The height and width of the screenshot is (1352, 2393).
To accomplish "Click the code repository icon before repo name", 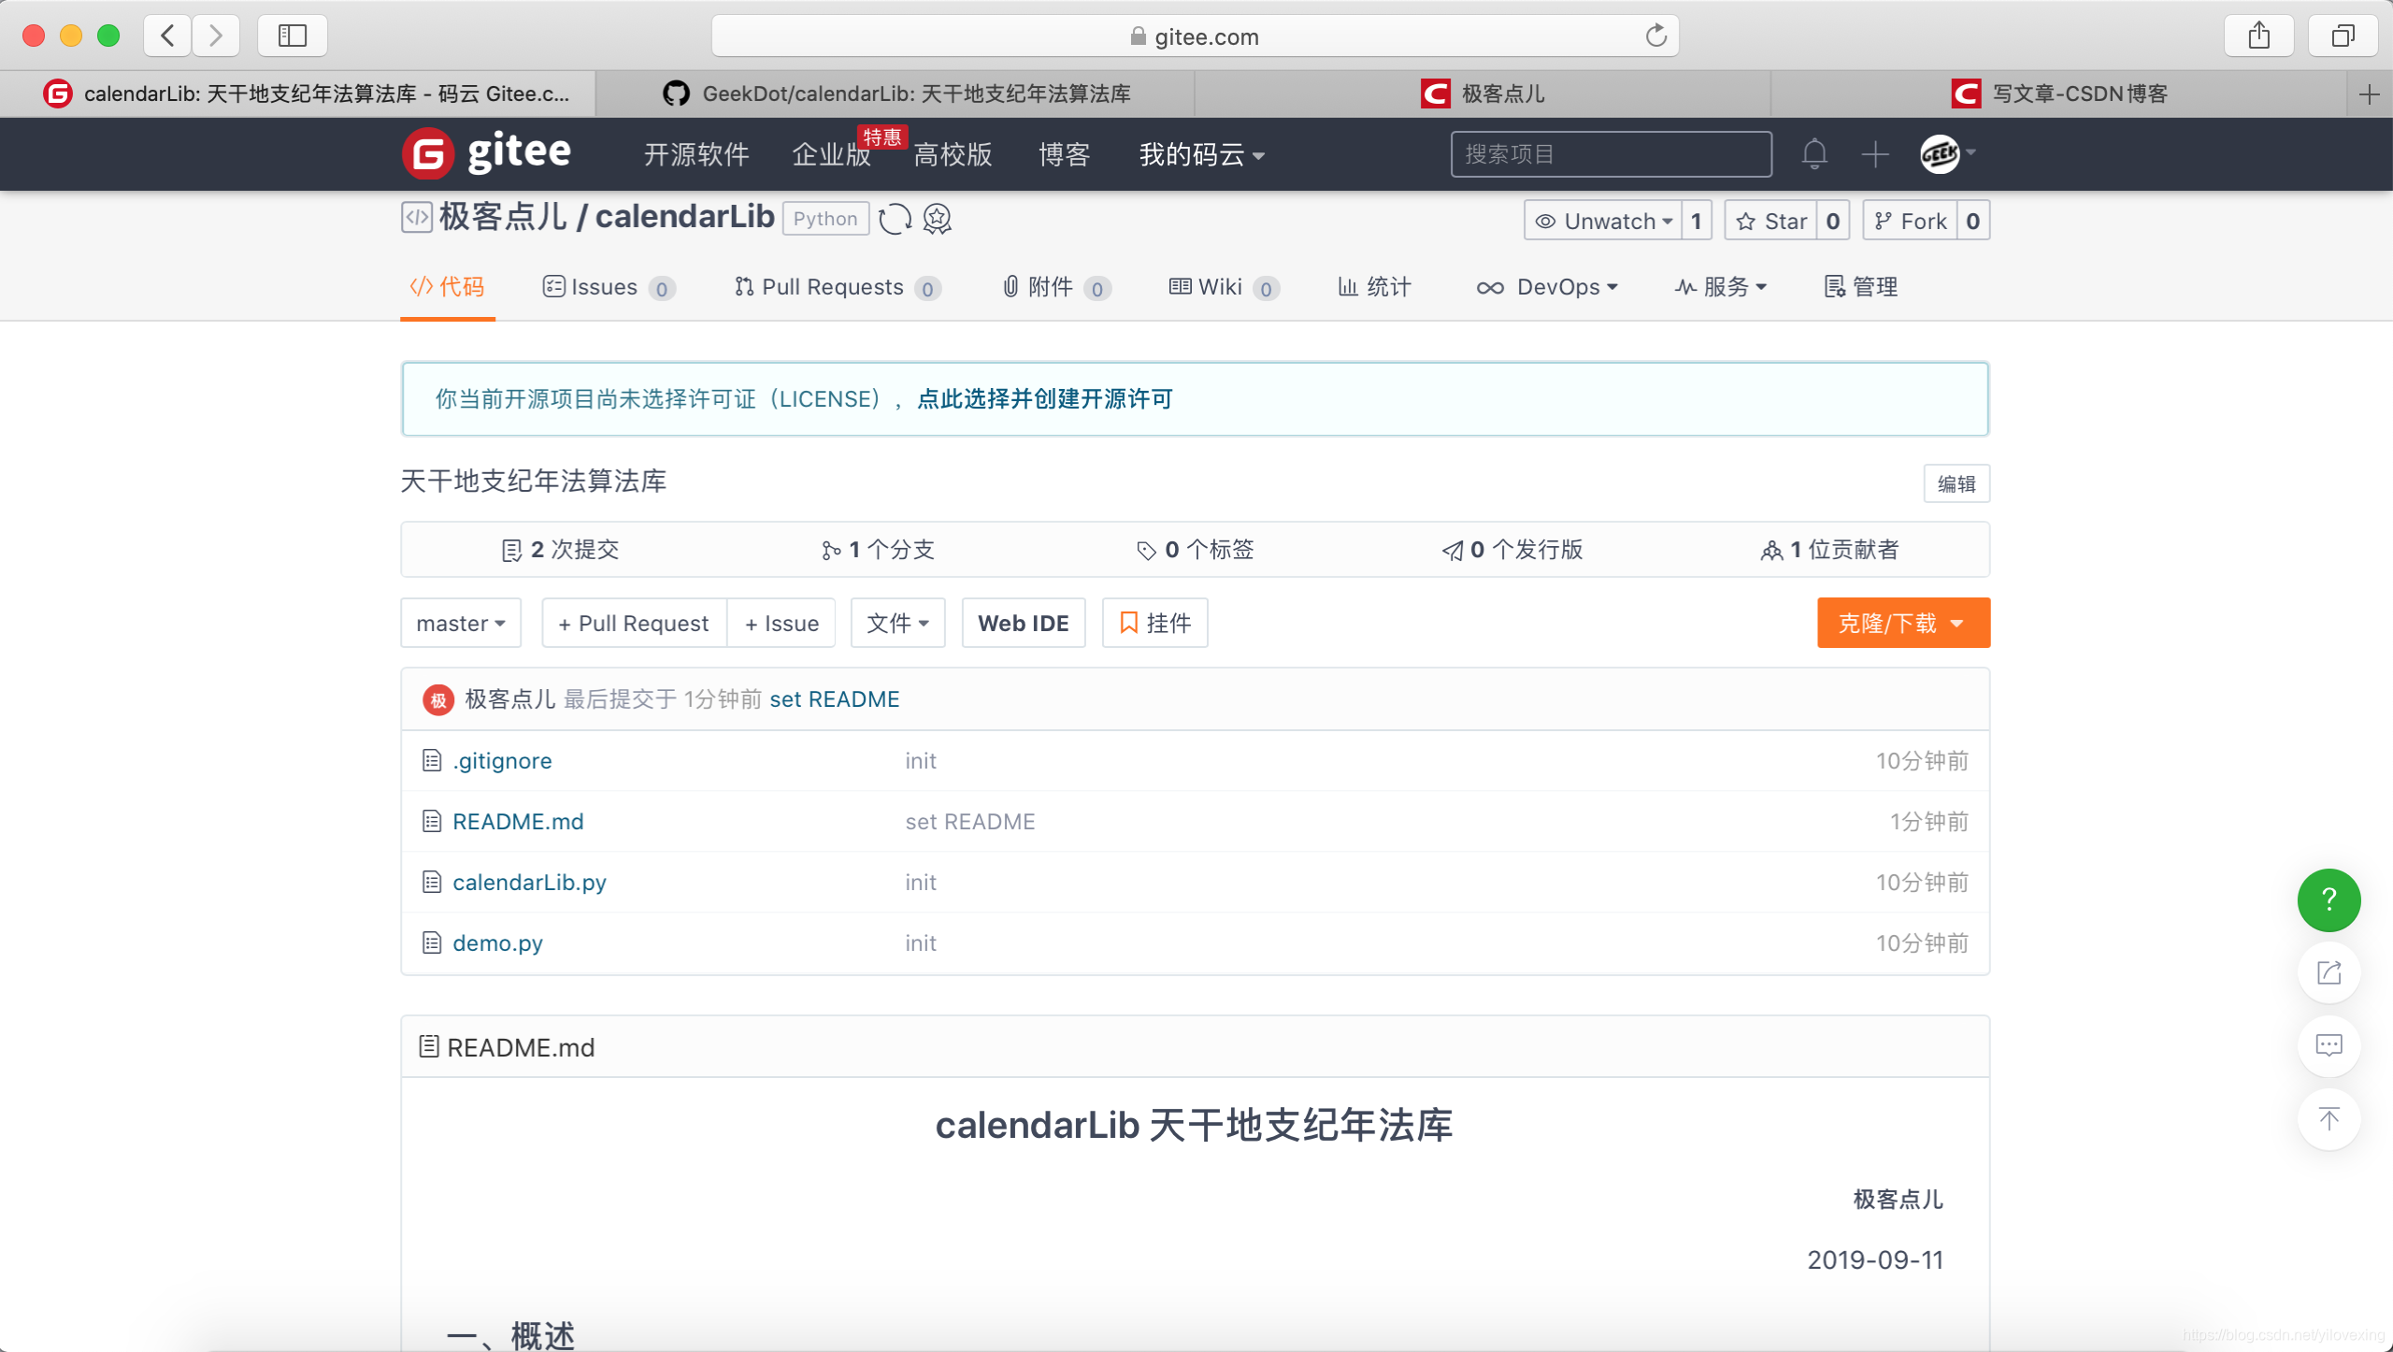I will click(x=417, y=217).
